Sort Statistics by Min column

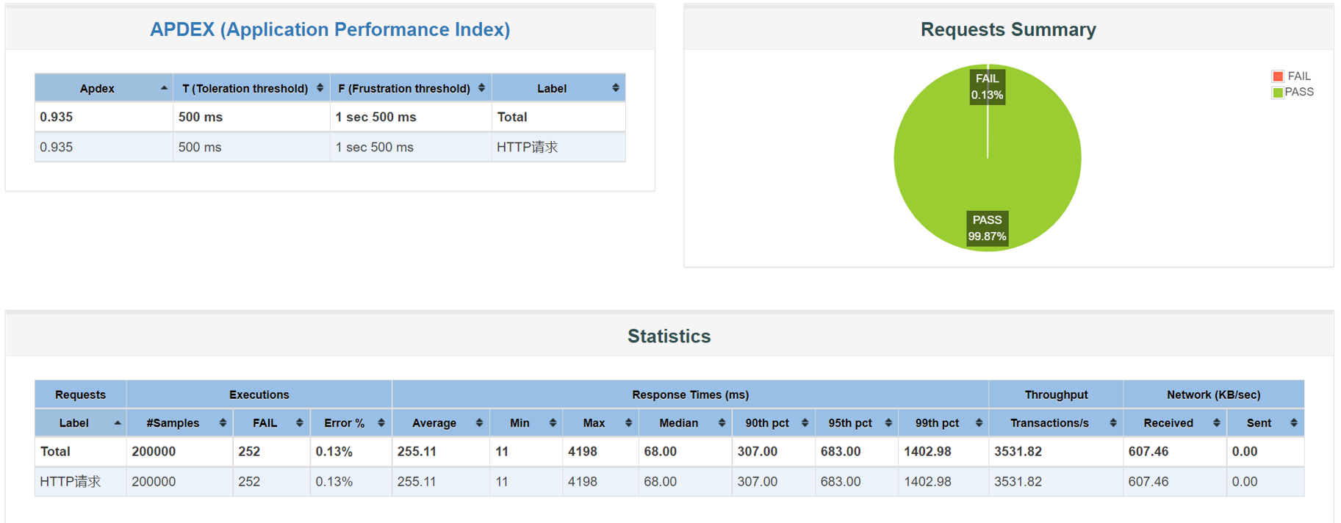pos(526,423)
